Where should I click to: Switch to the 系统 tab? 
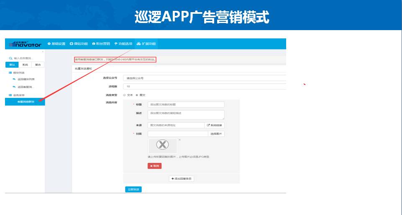(25, 65)
